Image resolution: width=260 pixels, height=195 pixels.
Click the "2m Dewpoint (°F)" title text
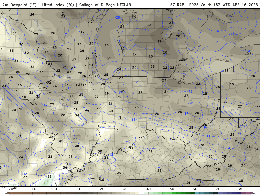(19, 5)
